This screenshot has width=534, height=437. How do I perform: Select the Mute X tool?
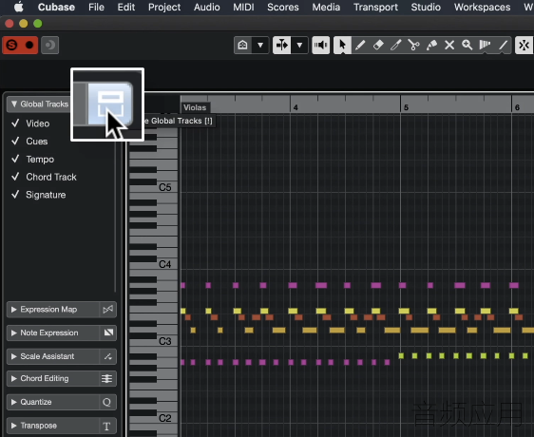449,45
